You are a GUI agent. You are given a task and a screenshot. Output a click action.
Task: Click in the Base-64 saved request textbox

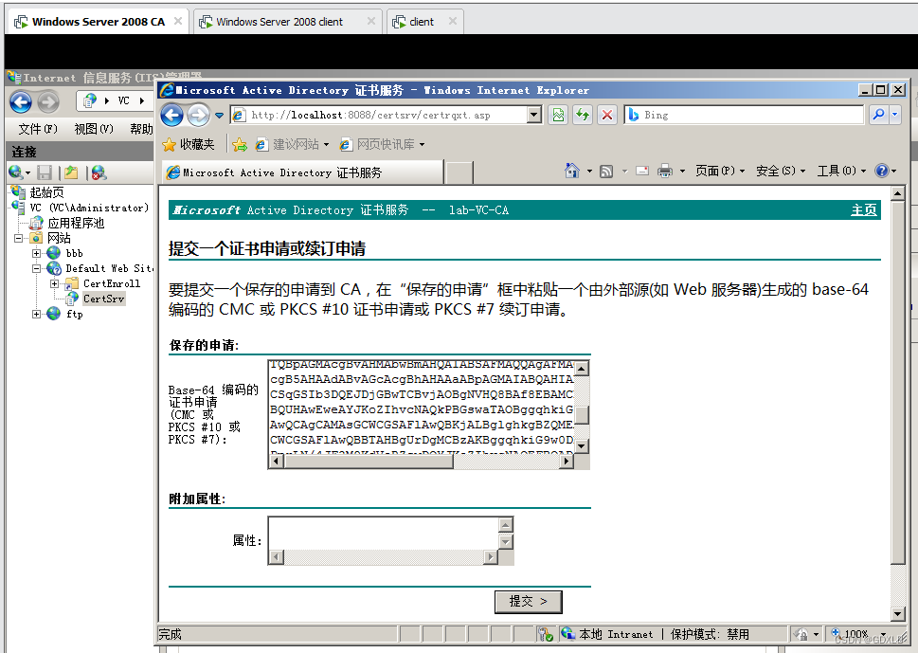[x=421, y=407]
